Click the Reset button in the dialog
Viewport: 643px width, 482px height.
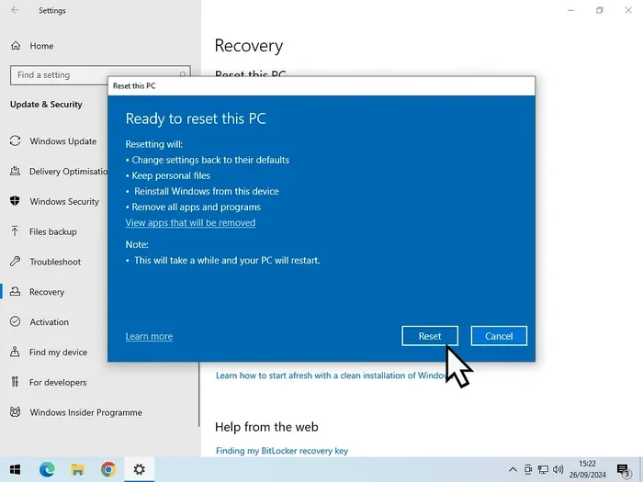click(x=430, y=336)
